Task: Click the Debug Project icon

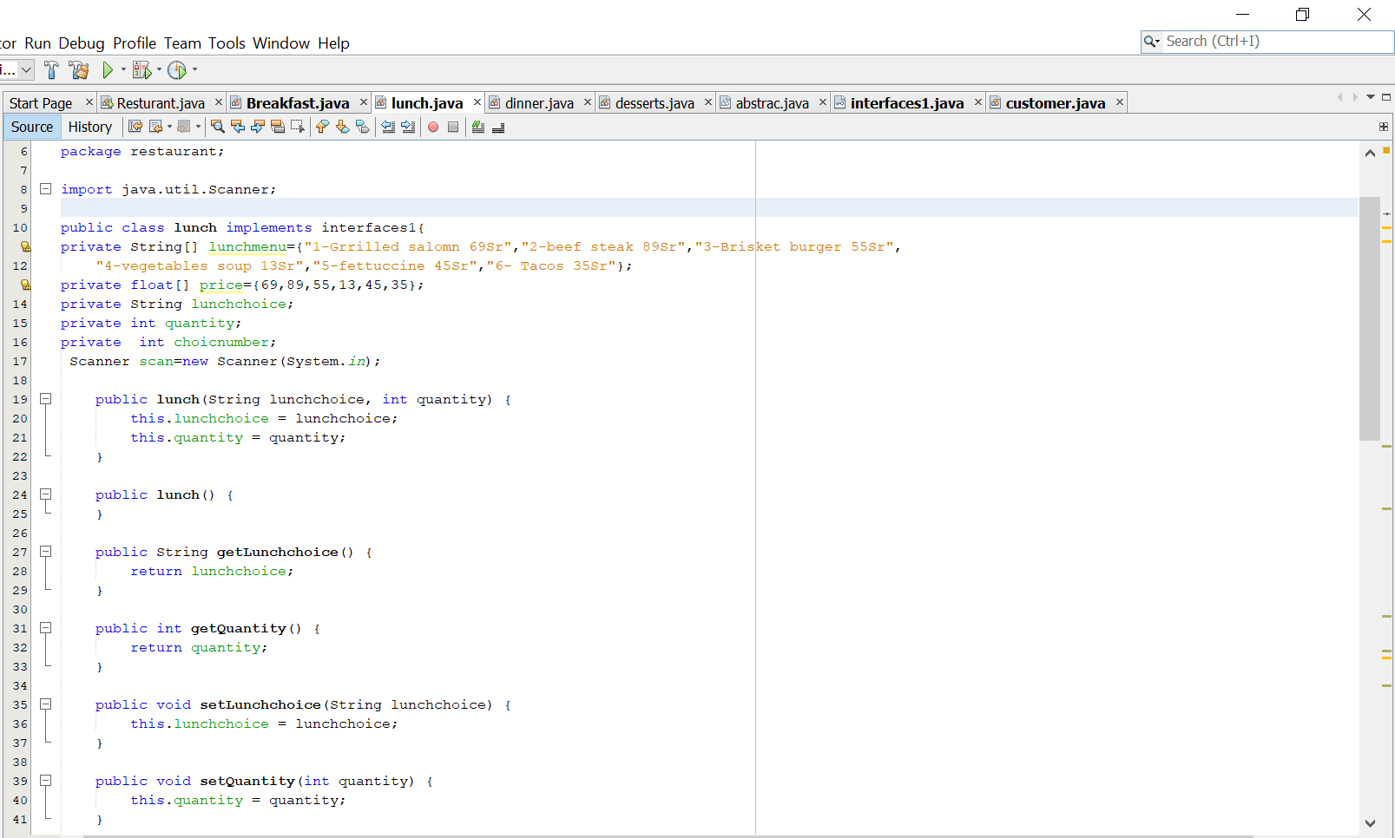Action: (x=142, y=70)
